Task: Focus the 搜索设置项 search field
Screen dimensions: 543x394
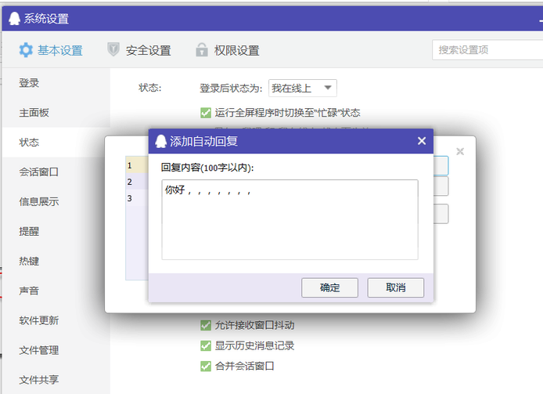Action: (485, 49)
